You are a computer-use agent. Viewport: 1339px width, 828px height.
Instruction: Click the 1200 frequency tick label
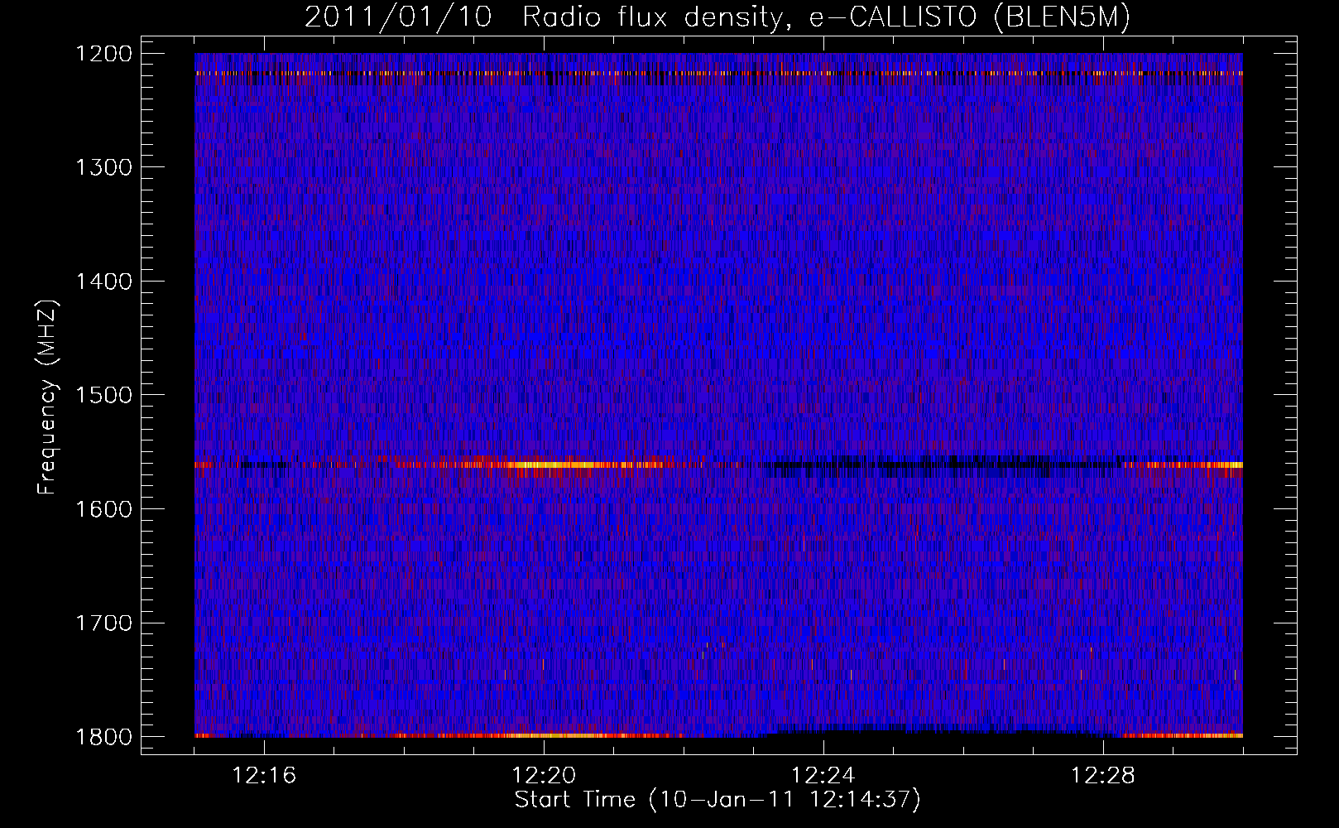103,54
